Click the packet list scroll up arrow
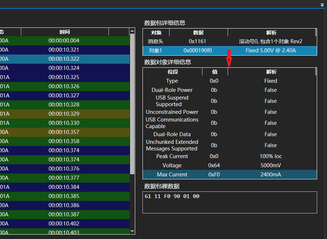 (x=132, y=31)
